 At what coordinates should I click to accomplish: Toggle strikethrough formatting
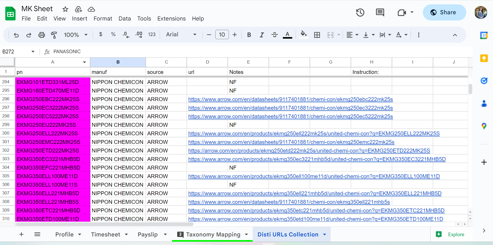click(275, 35)
